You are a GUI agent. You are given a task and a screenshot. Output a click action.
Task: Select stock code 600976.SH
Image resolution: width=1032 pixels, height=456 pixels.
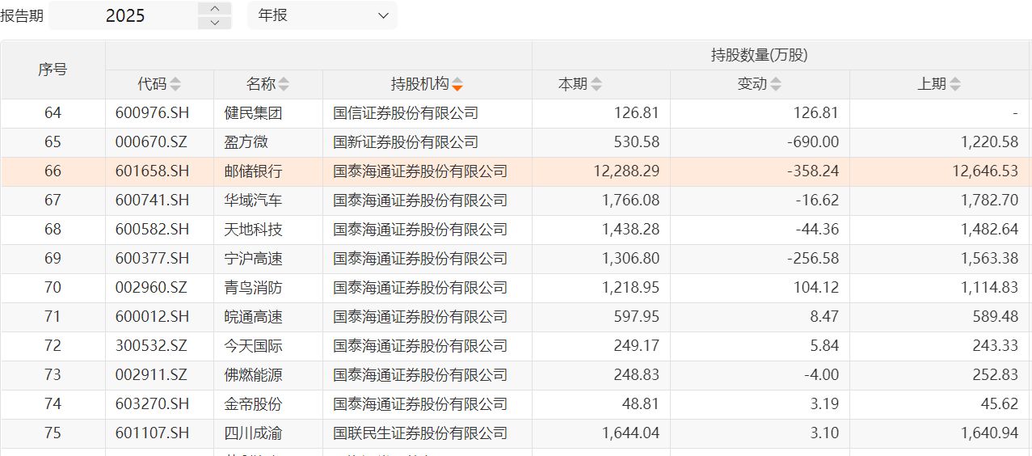tap(150, 113)
